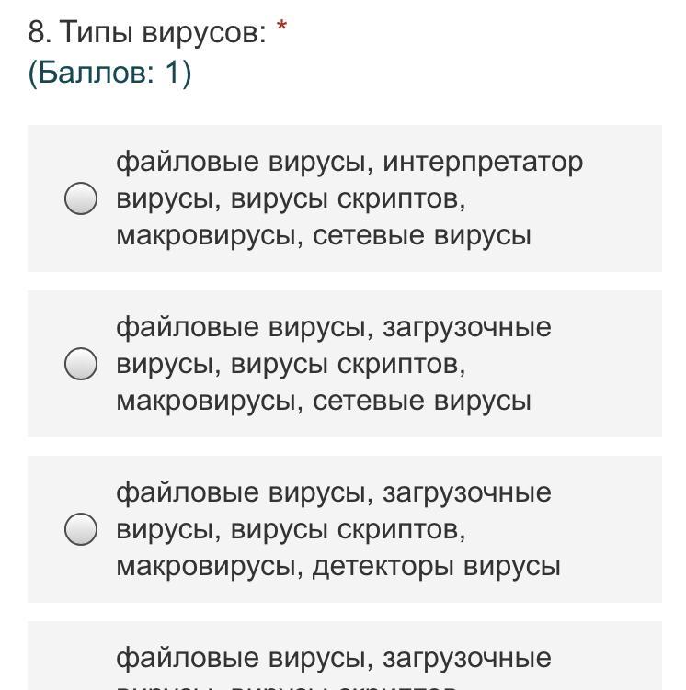The height and width of the screenshot is (690, 686).
Task: Select radio button for second answer ending "сетевые вирусы"
Action: click(81, 364)
